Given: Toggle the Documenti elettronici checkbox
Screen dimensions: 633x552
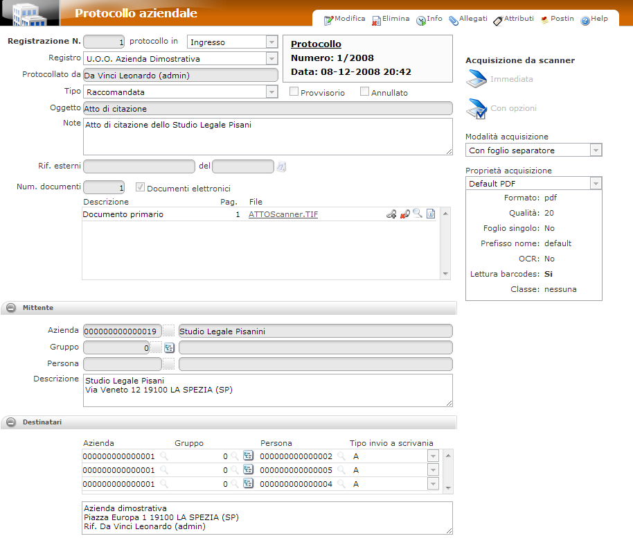Looking at the screenshot, I should (141, 188).
